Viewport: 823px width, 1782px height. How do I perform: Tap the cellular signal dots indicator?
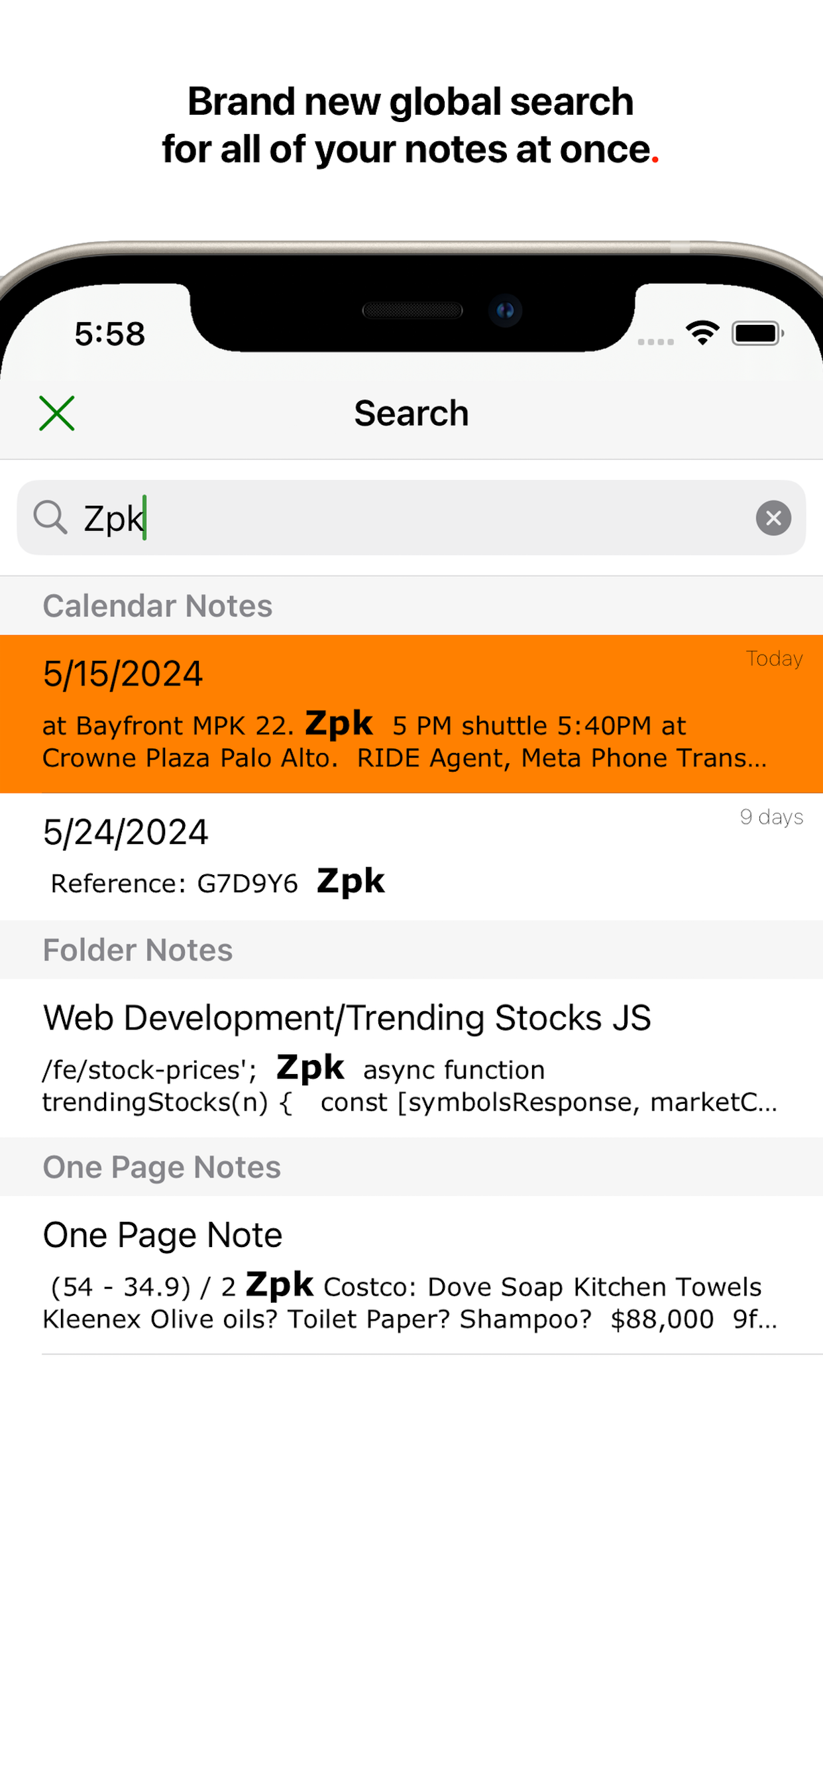click(x=655, y=341)
